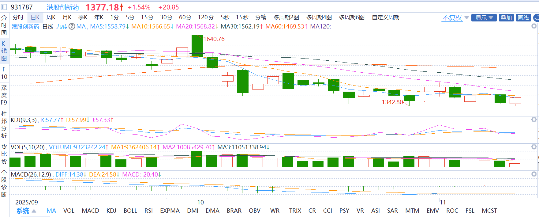Open F10 in the left sidebar

[x=4, y=73]
